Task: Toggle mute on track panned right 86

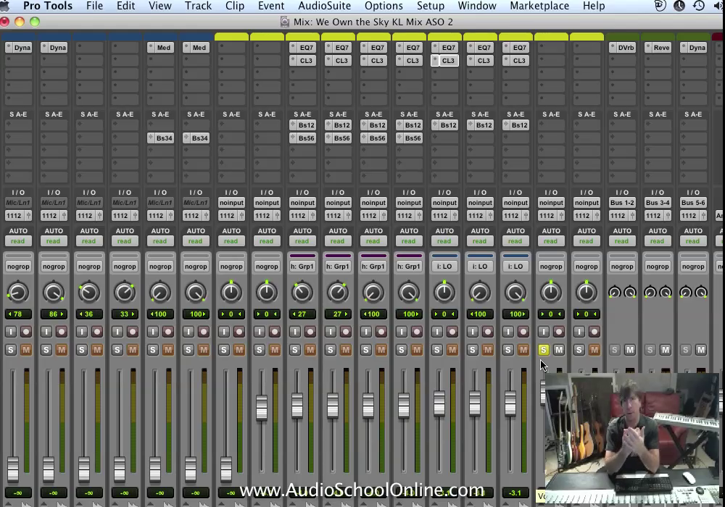Action: pos(62,350)
